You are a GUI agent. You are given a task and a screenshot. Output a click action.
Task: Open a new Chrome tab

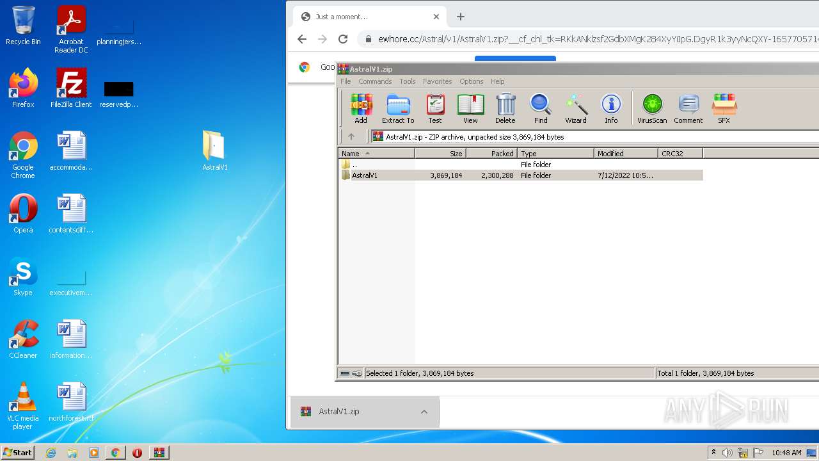pyautogui.click(x=461, y=17)
